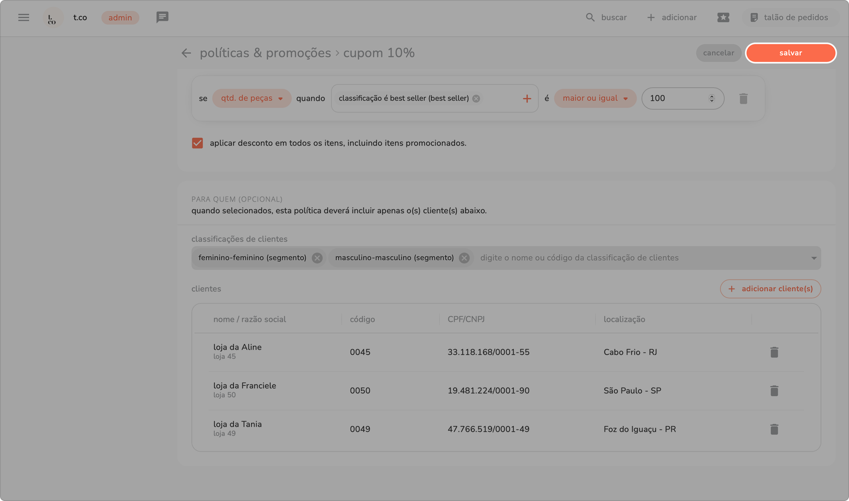The image size is (849, 501).
Task: Click the salvar button
Action: click(x=790, y=53)
